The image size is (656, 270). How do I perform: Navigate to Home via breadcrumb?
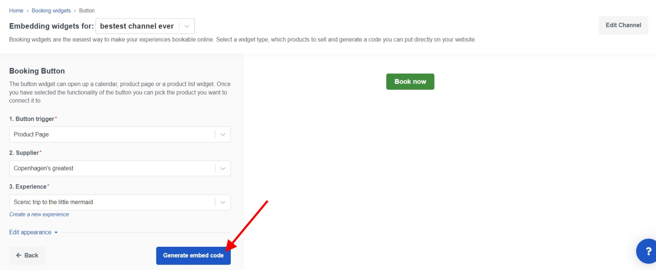coord(16,10)
